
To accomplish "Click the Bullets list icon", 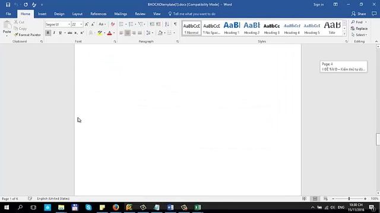I will [121, 24].
